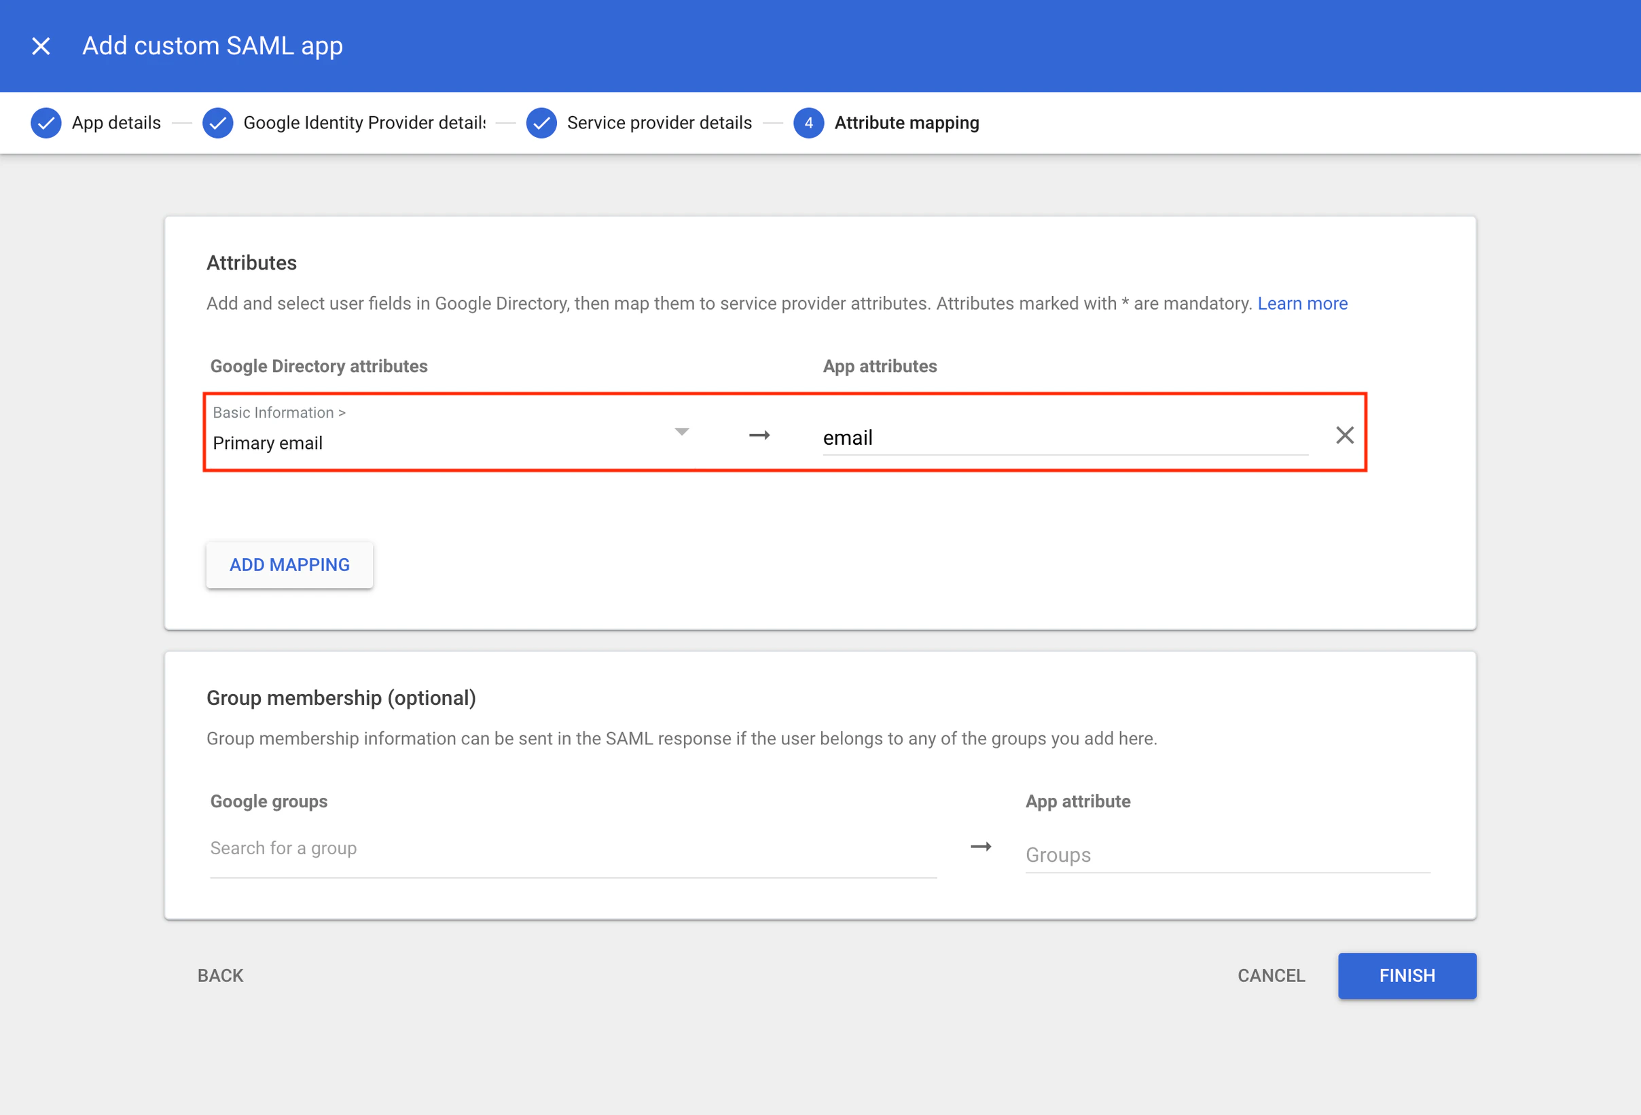Click the FINISH button
The image size is (1641, 1115).
[1406, 975]
